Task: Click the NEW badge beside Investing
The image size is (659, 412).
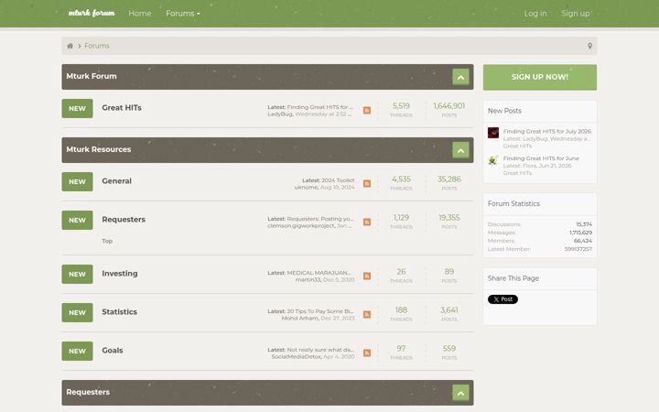Action: pos(77,274)
